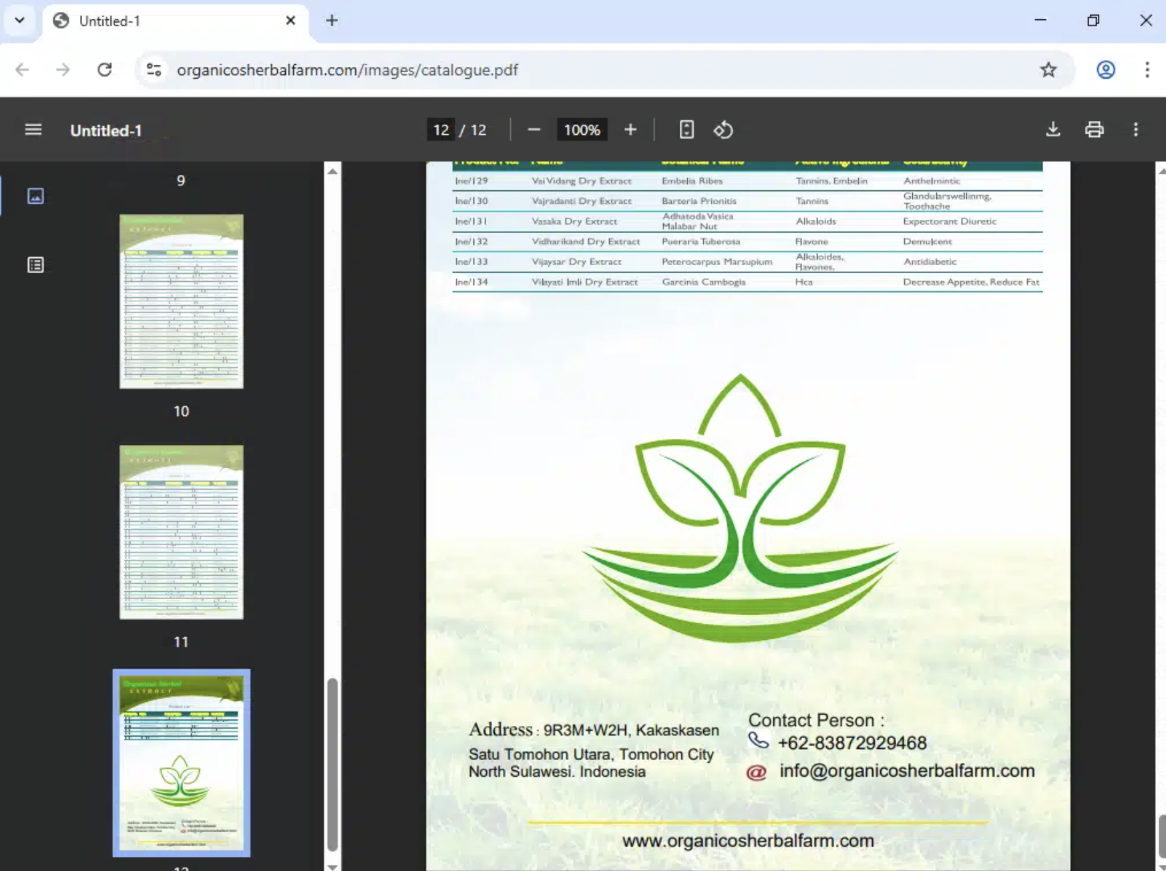The width and height of the screenshot is (1166, 871).
Task: Click 'Vijaysar Dry Extract' cell
Action: tap(576, 262)
